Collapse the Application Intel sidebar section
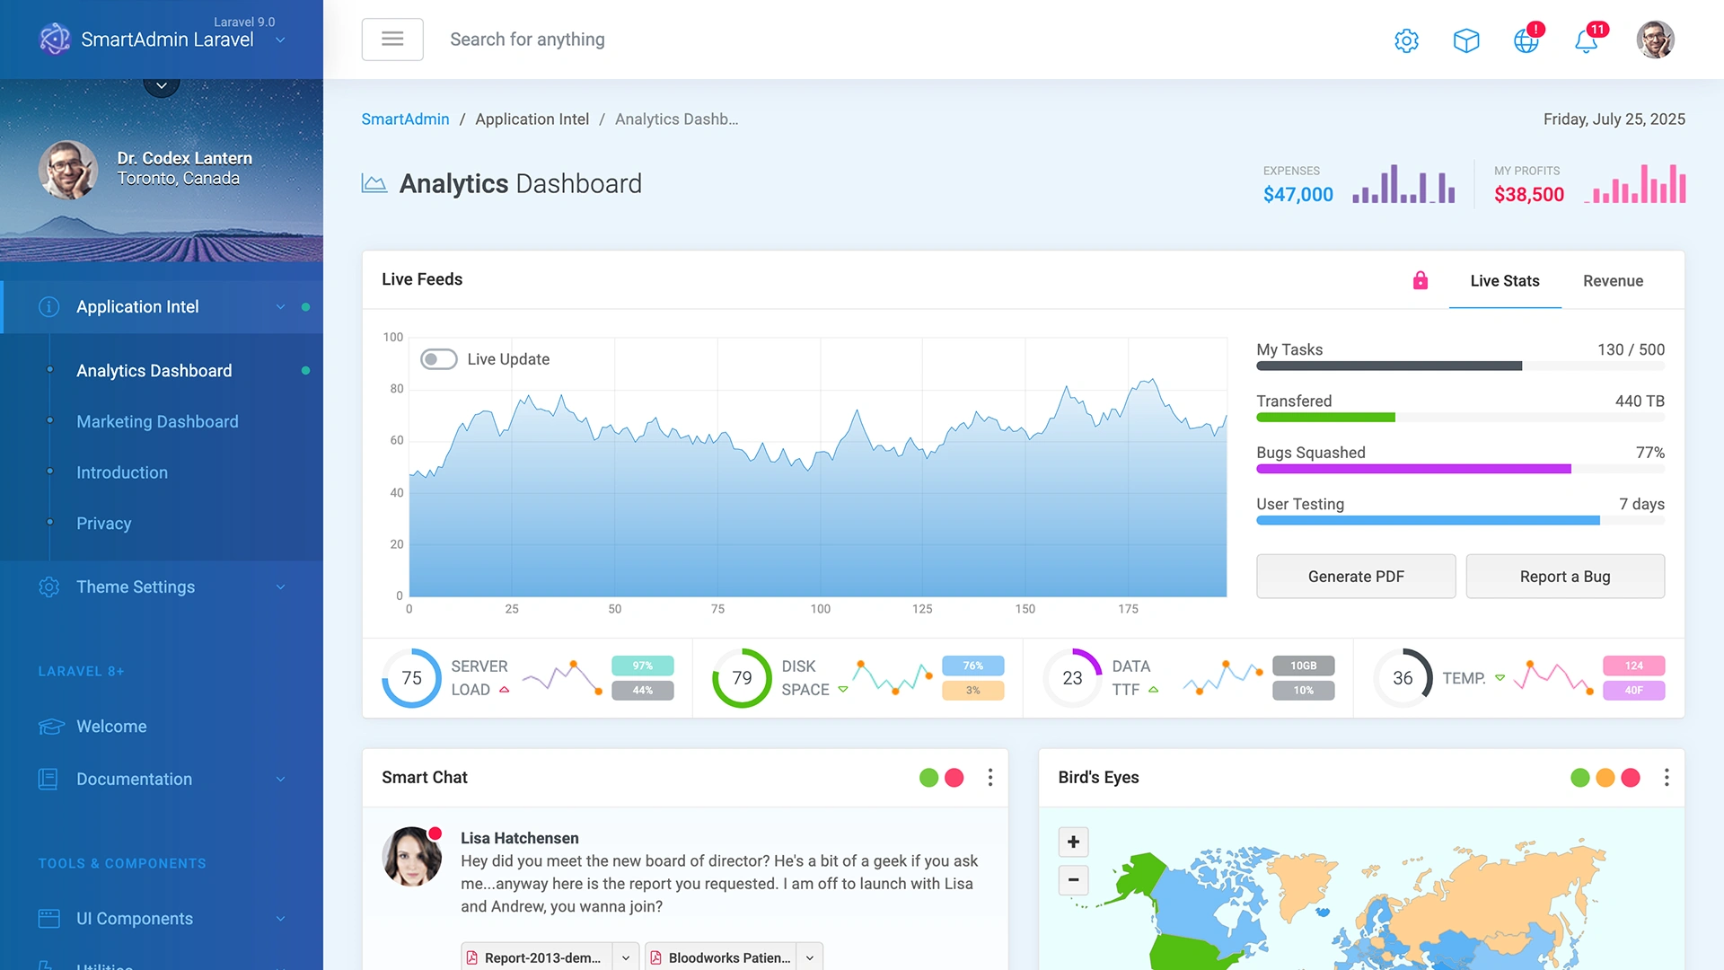Viewport: 1724px width, 970px height. pos(280,306)
